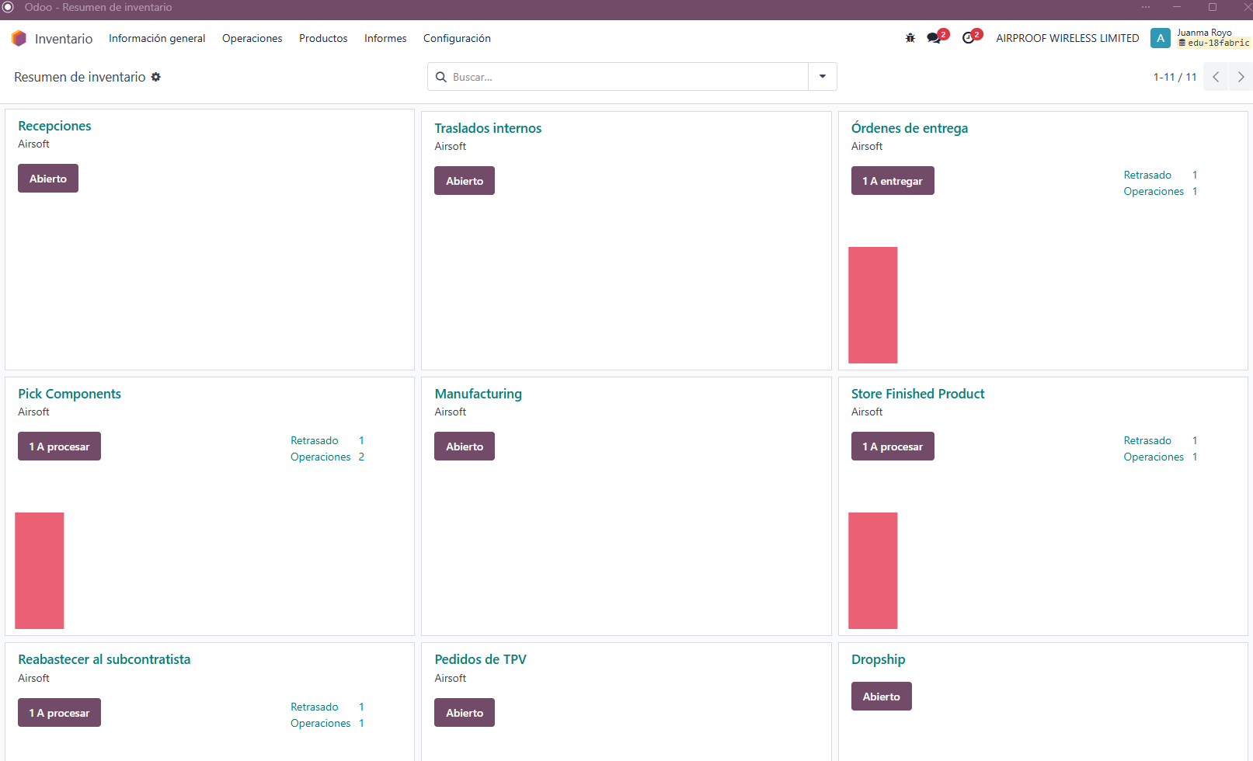
Task: Open the Inventario app home icon
Action: tap(19, 38)
